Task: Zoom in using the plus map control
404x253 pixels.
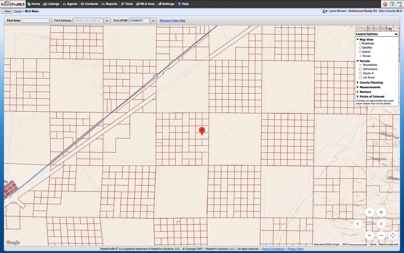Action: point(381,212)
